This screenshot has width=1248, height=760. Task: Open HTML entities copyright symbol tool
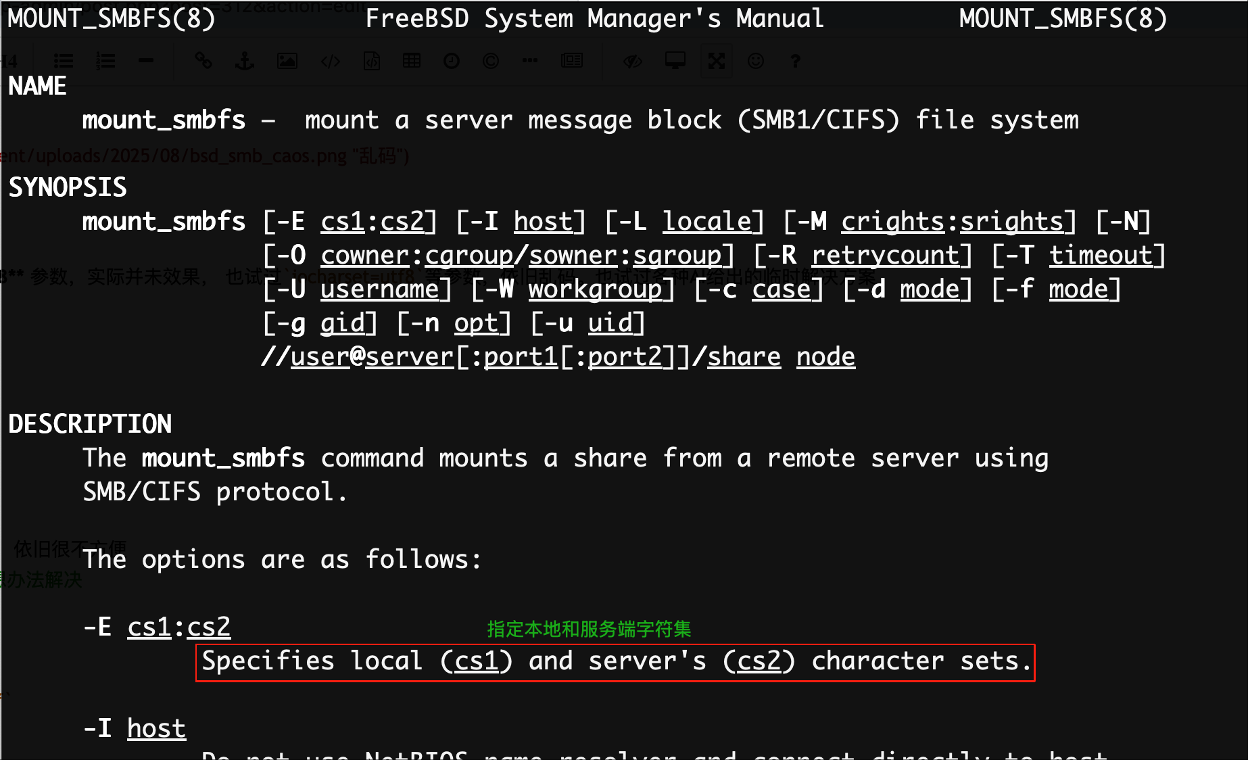tap(491, 62)
